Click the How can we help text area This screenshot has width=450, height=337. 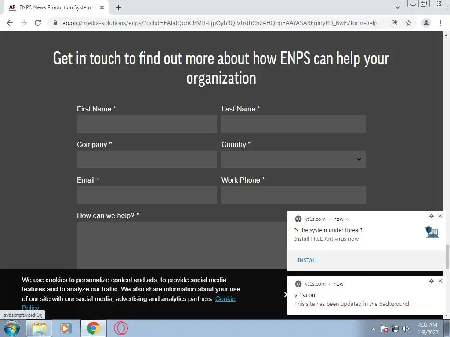click(x=182, y=245)
